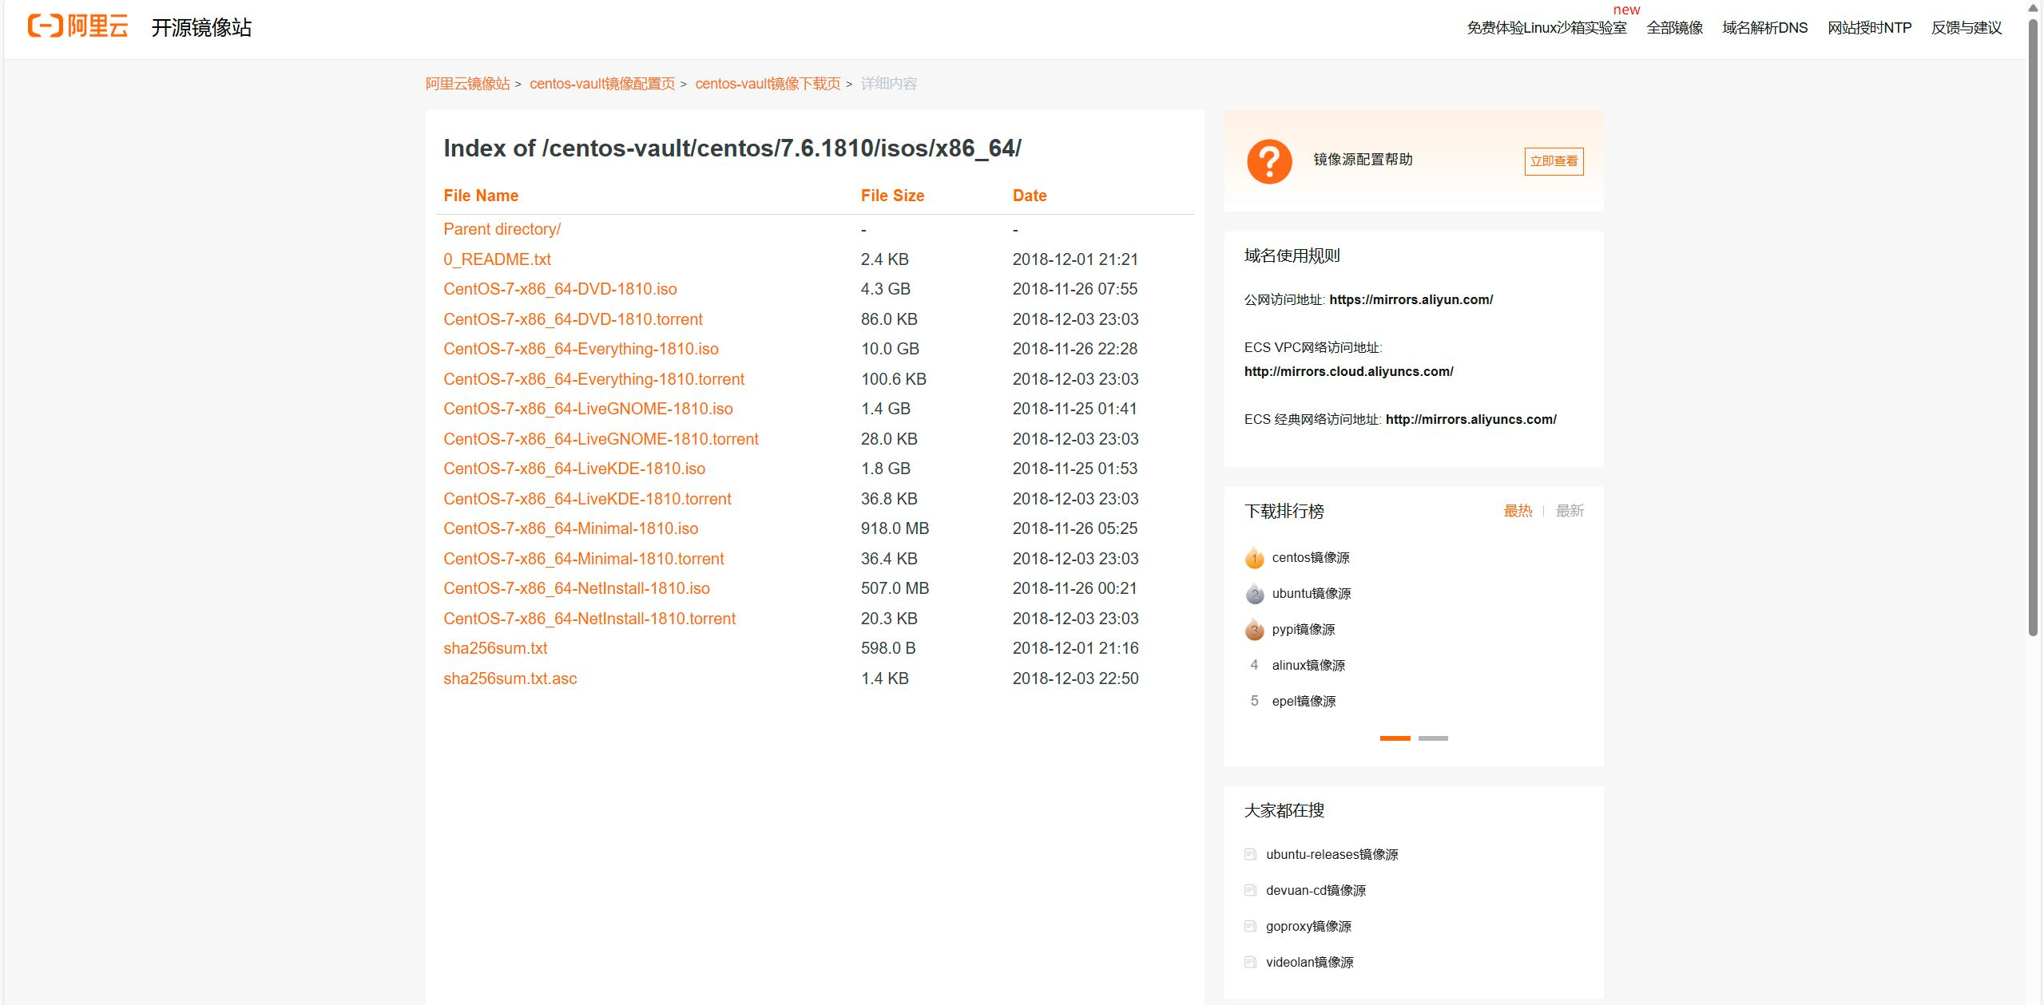Switch to second ranking page indicator
The image size is (2044, 1005).
(1432, 738)
